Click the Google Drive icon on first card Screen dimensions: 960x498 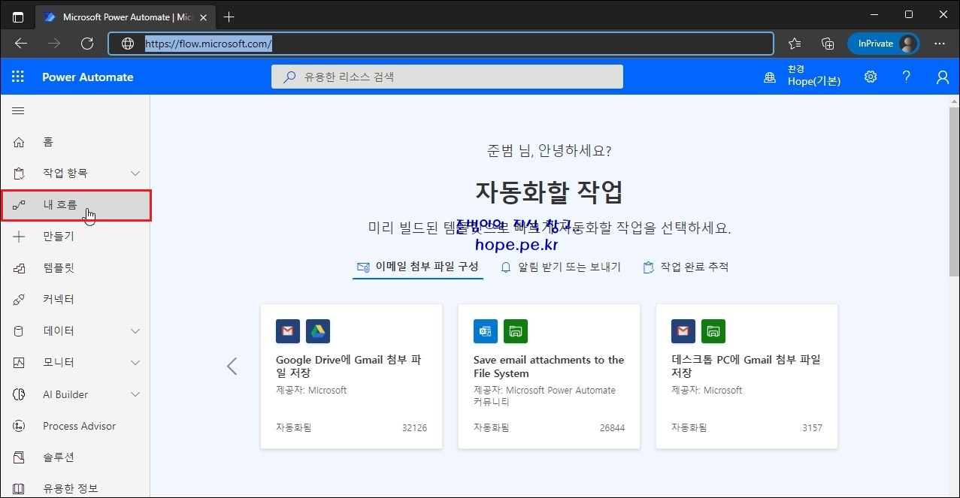pos(318,331)
